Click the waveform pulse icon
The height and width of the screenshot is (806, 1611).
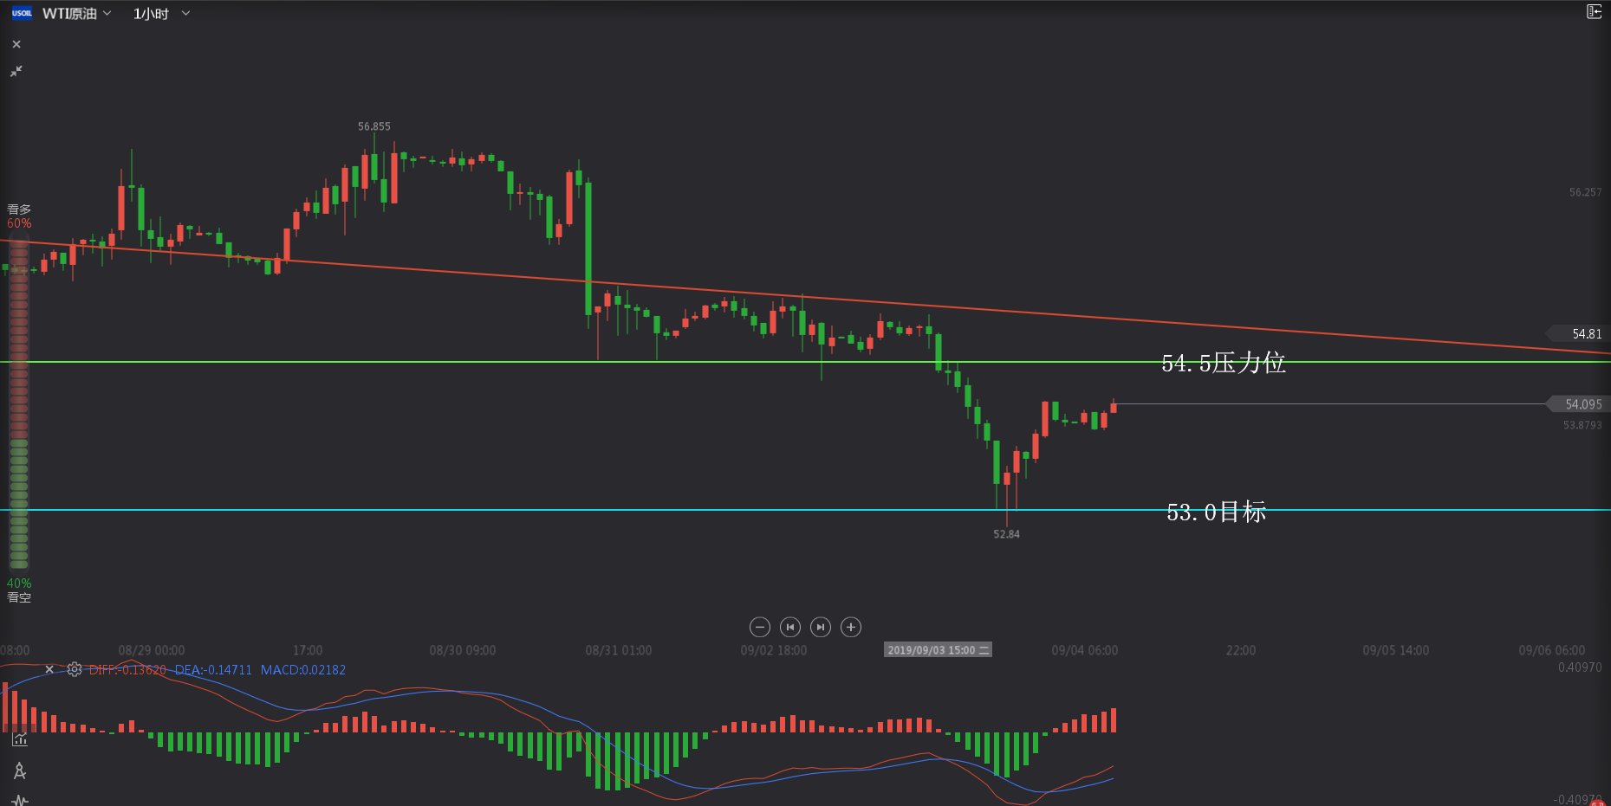pos(20,800)
